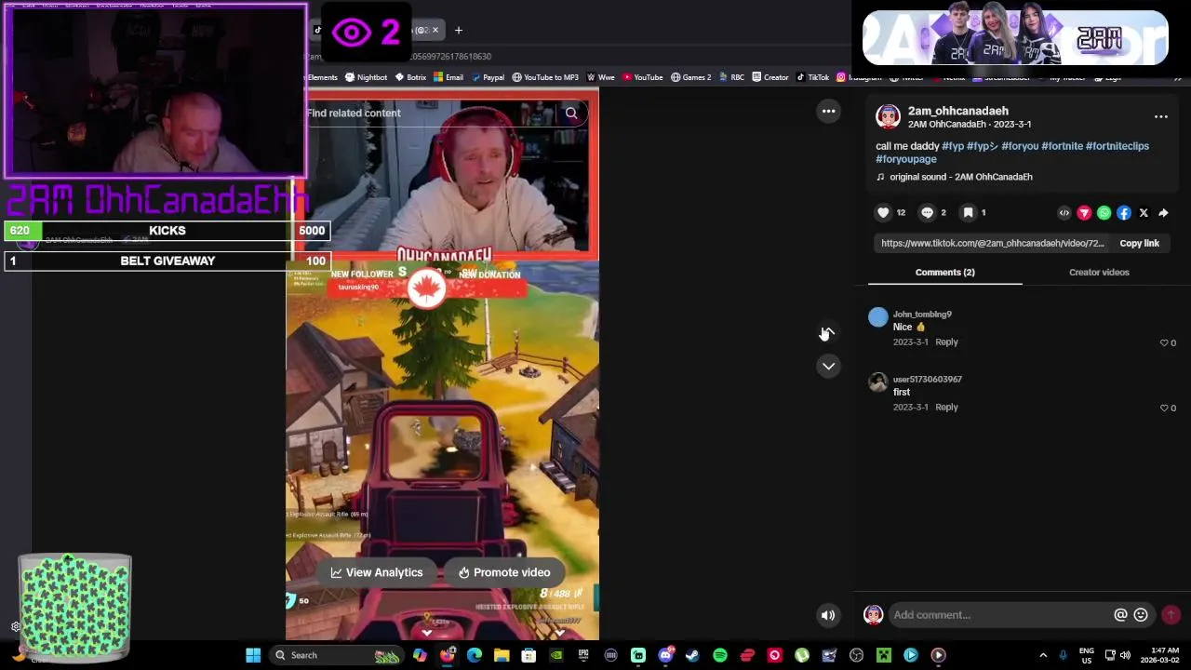Launch Spotify from the taskbar
1191x670 pixels.
720,655
